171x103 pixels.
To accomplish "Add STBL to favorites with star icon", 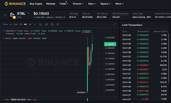I will pos(5,15).
